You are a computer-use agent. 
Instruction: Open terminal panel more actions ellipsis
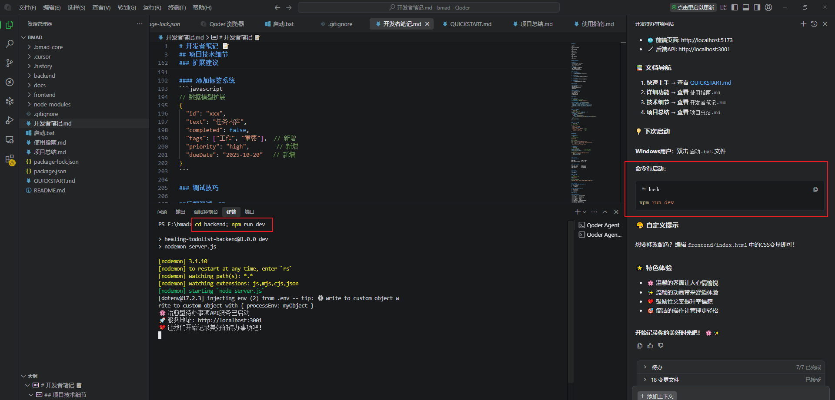coord(594,212)
